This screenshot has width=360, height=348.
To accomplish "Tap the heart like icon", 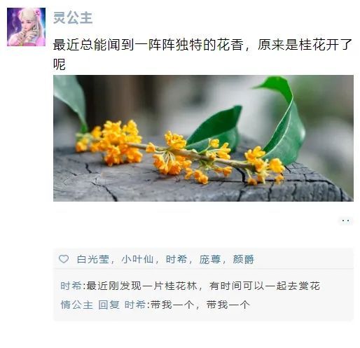I will coord(64,259).
